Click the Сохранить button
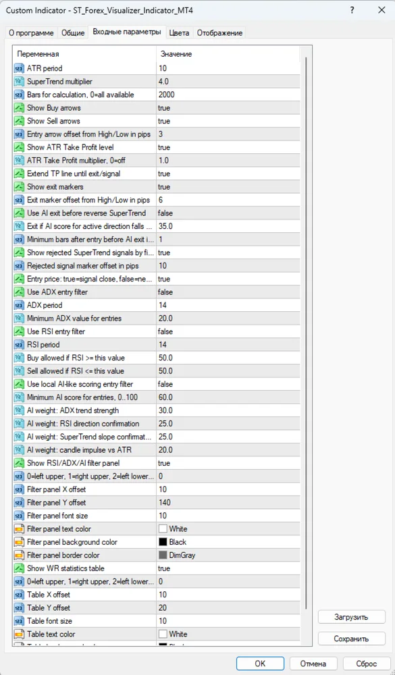This screenshot has width=395, height=675. [352, 639]
